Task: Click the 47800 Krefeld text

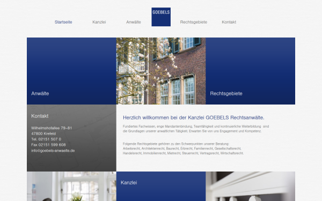Action: click(43, 133)
